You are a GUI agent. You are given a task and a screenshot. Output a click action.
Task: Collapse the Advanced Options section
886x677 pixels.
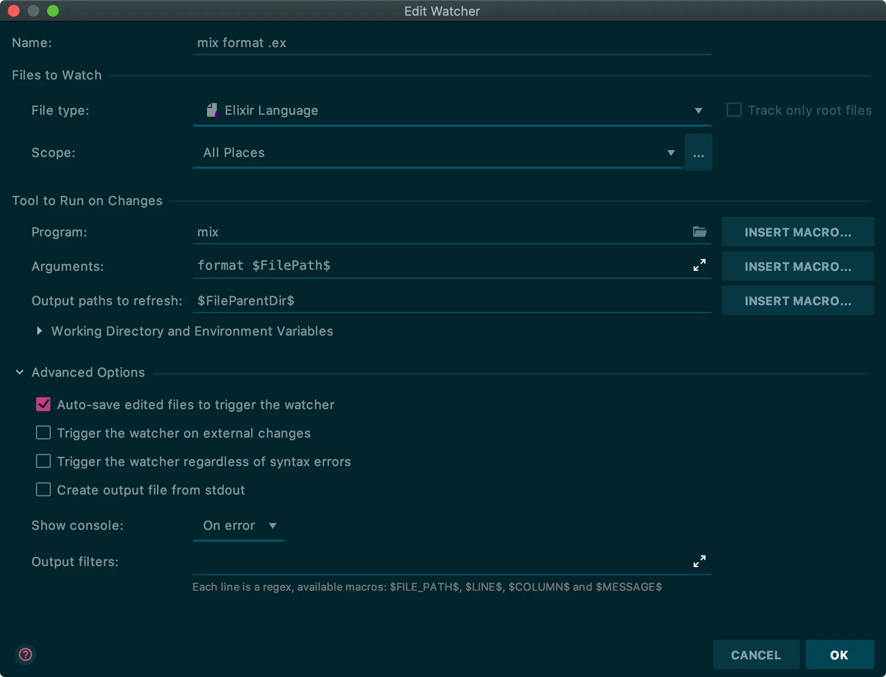[20, 372]
